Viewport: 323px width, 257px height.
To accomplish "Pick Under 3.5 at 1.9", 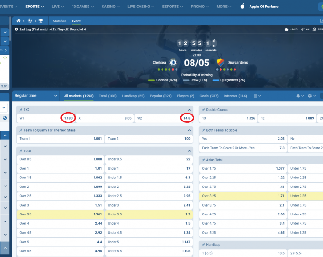I will pyautogui.click(x=149, y=214).
